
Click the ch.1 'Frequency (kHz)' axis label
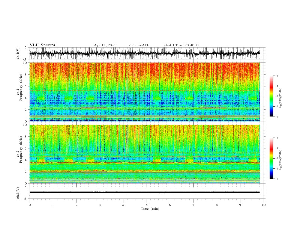(21, 87)
